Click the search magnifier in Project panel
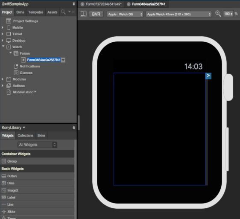This screenshot has width=240, height=219. [x=63, y=12]
